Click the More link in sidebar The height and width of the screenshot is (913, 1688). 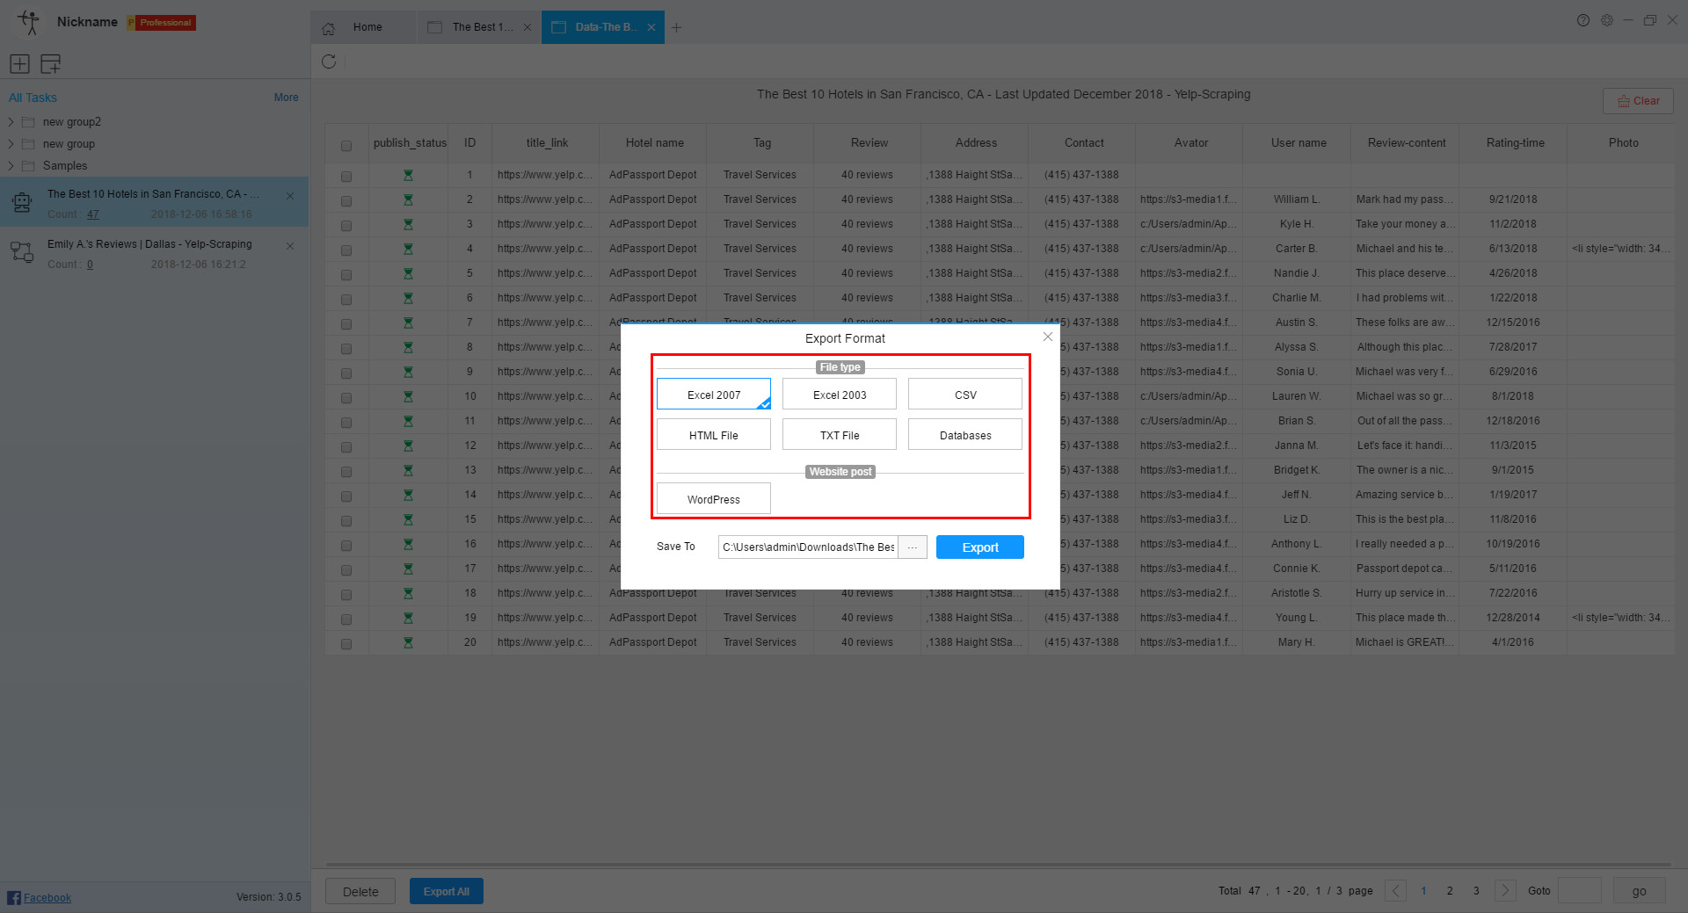(x=286, y=98)
